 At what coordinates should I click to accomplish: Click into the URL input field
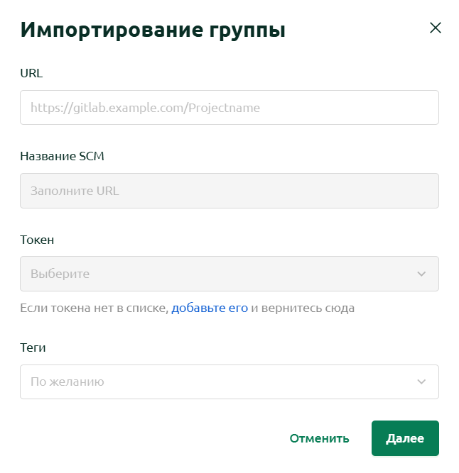(x=229, y=107)
